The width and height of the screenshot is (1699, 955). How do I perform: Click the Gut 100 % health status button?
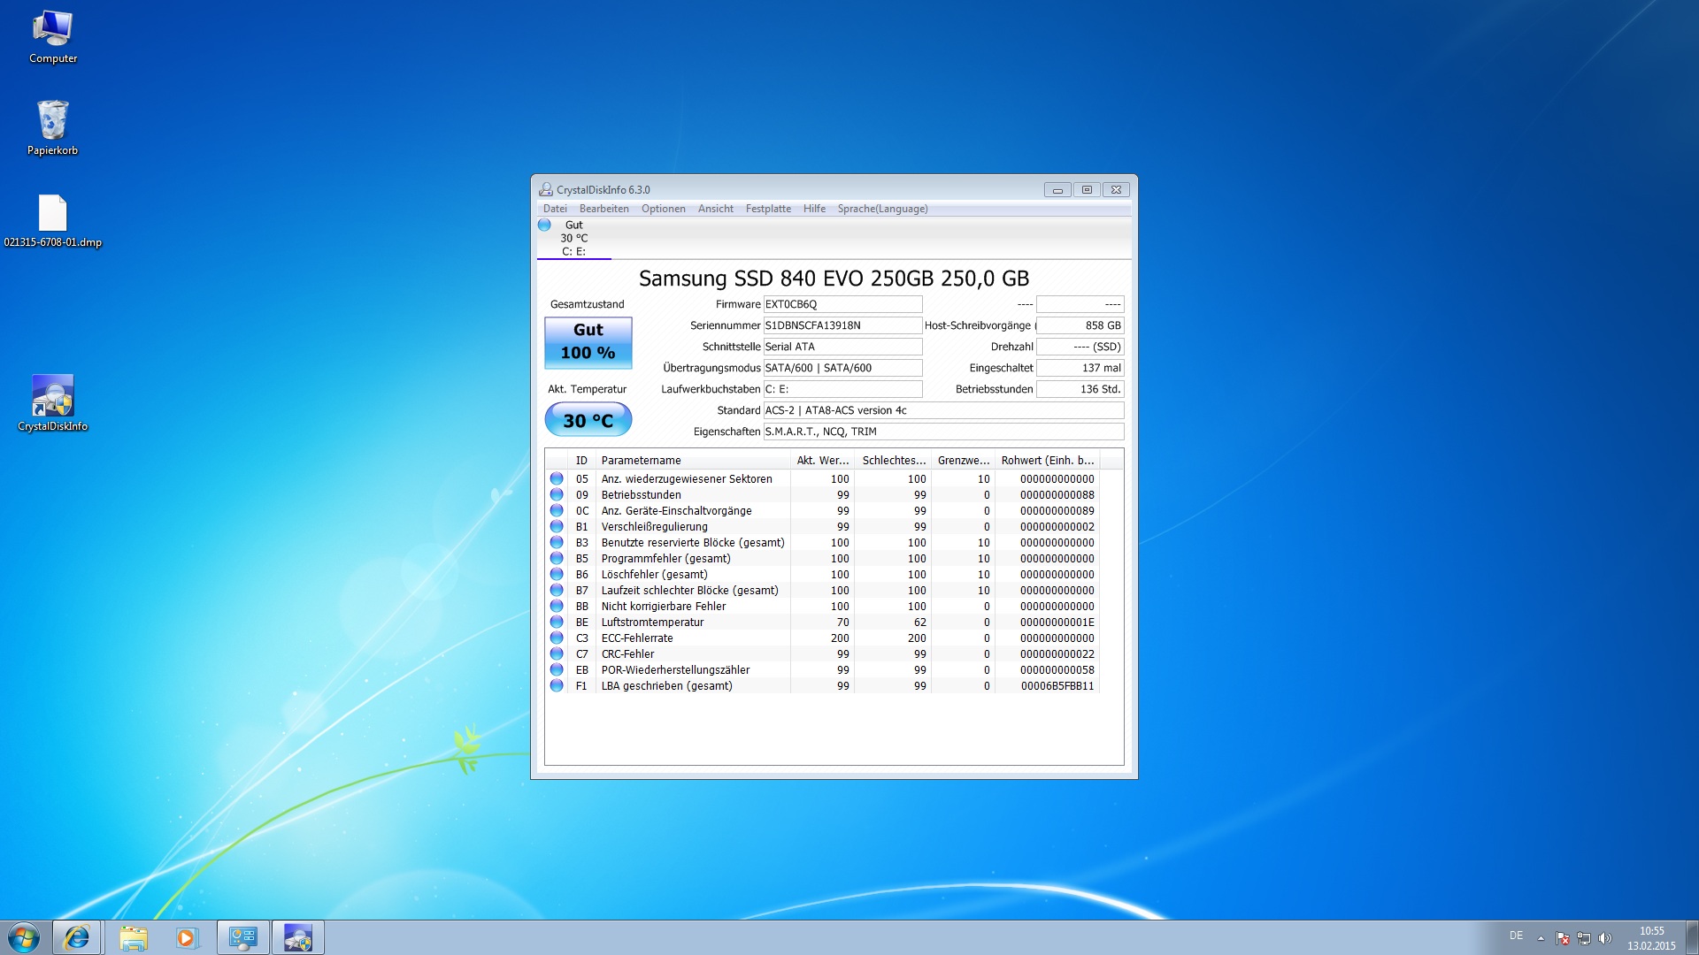(588, 341)
